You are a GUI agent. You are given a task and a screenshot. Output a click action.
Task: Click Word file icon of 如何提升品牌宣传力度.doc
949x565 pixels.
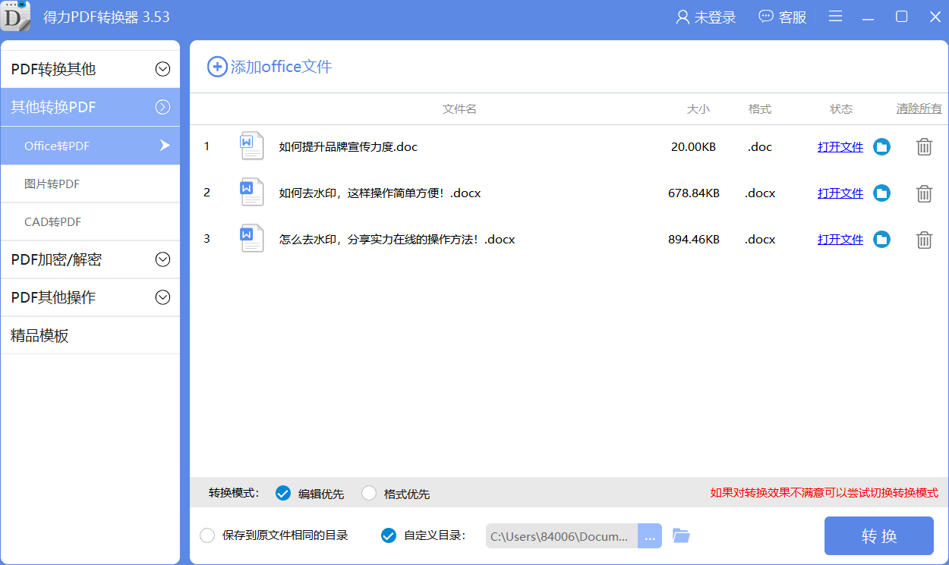tap(252, 146)
